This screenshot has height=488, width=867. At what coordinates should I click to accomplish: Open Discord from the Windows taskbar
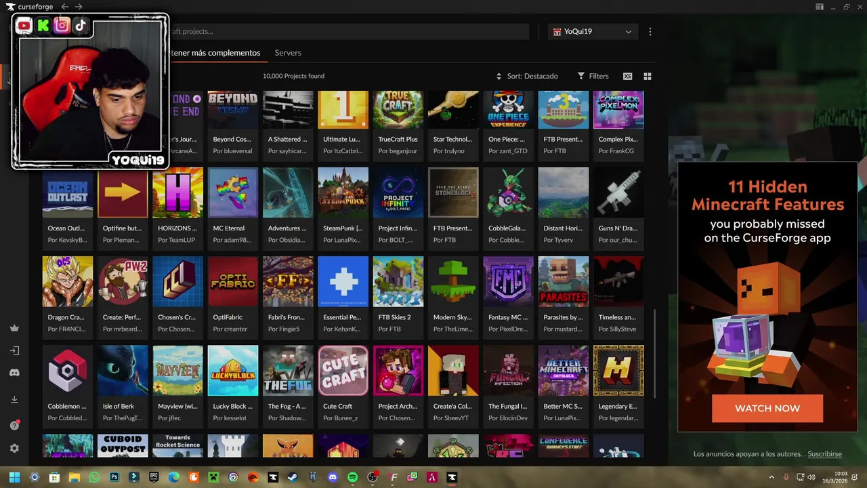333,477
